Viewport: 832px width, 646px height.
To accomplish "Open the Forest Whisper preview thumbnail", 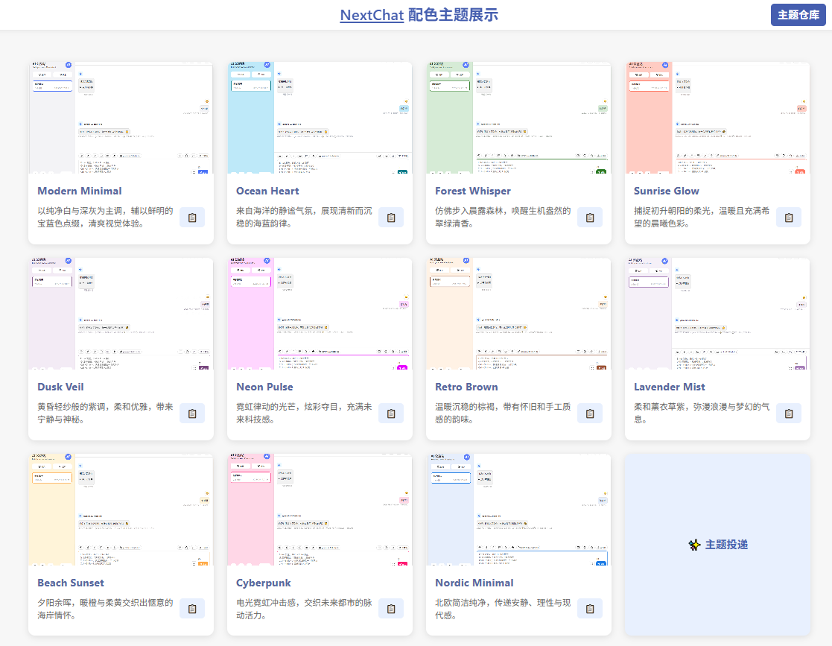I will click(x=519, y=118).
